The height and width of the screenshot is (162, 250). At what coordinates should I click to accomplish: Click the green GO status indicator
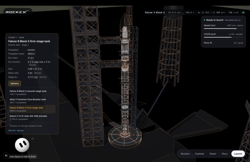[x=243, y=12]
